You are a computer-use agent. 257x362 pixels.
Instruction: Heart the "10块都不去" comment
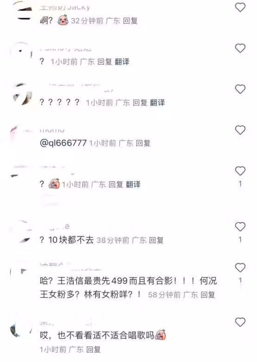240,226
